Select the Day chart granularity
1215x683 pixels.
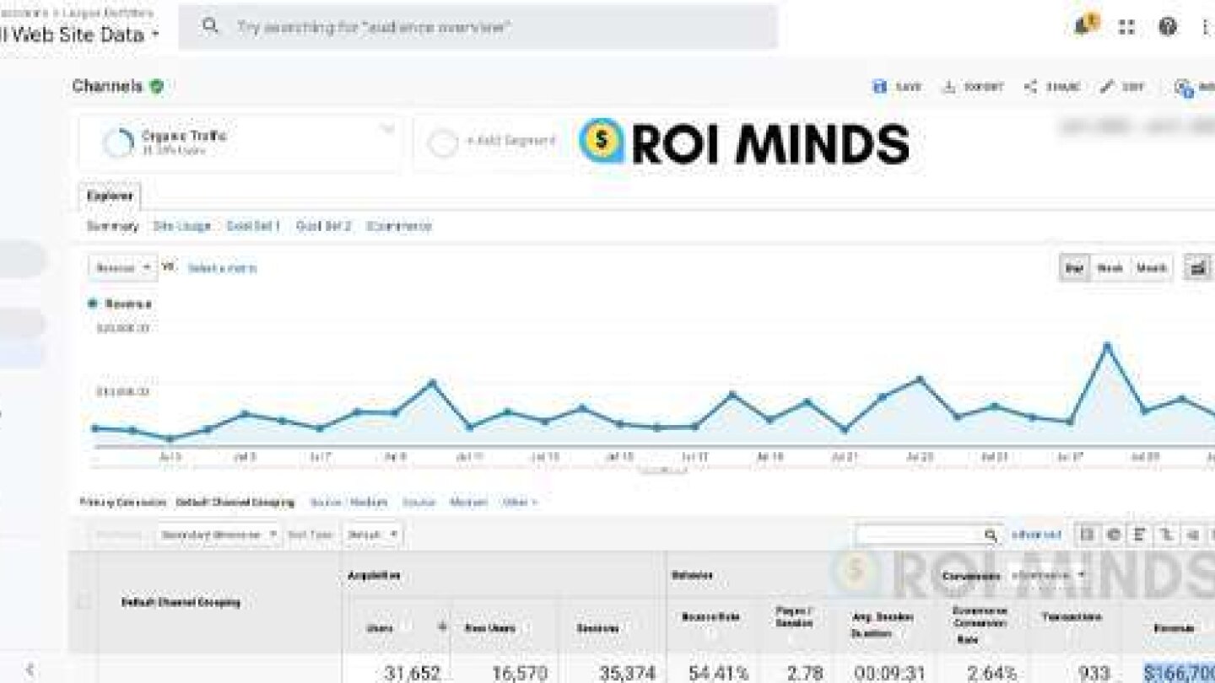[1074, 268]
